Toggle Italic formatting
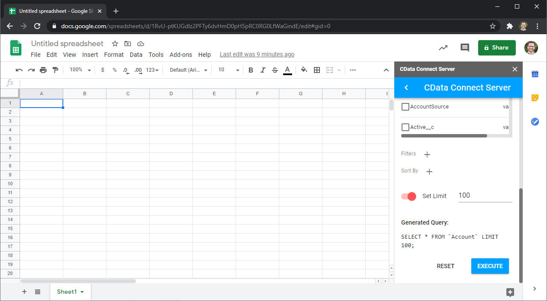The height and width of the screenshot is (301, 547). [x=263, y=70]
